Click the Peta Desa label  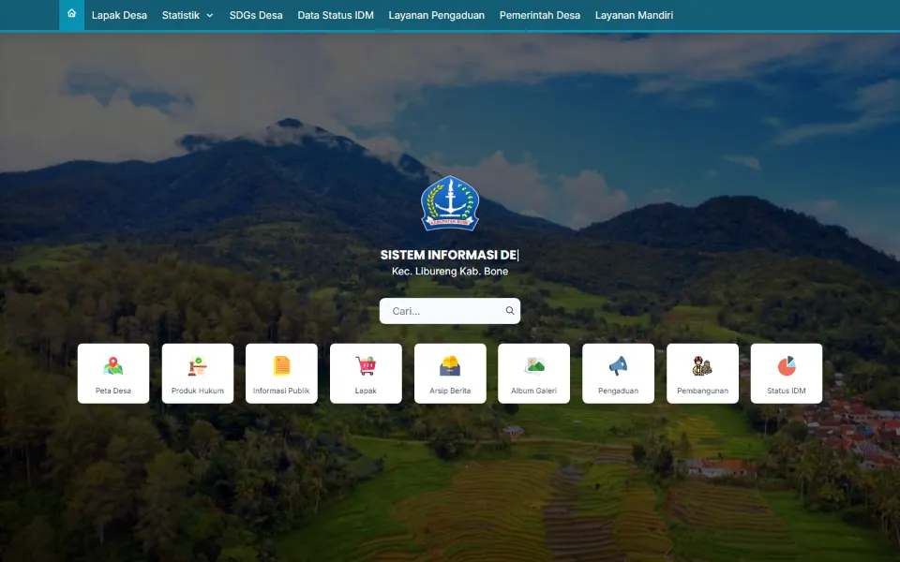pyautogui.click(x=113, y=391)
